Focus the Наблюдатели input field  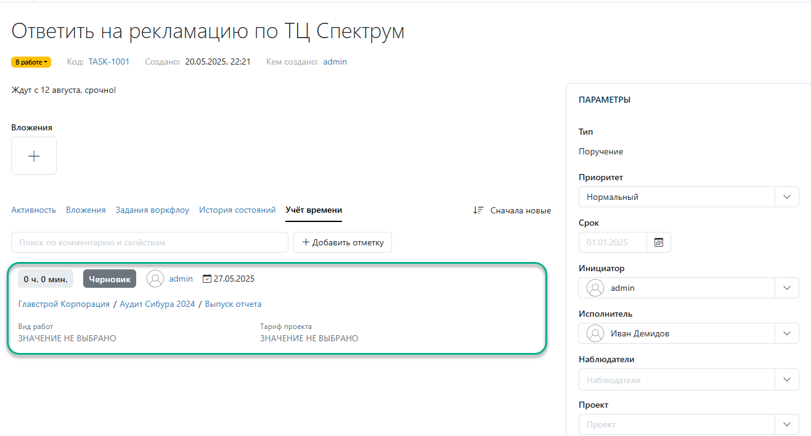coord(677,379)
